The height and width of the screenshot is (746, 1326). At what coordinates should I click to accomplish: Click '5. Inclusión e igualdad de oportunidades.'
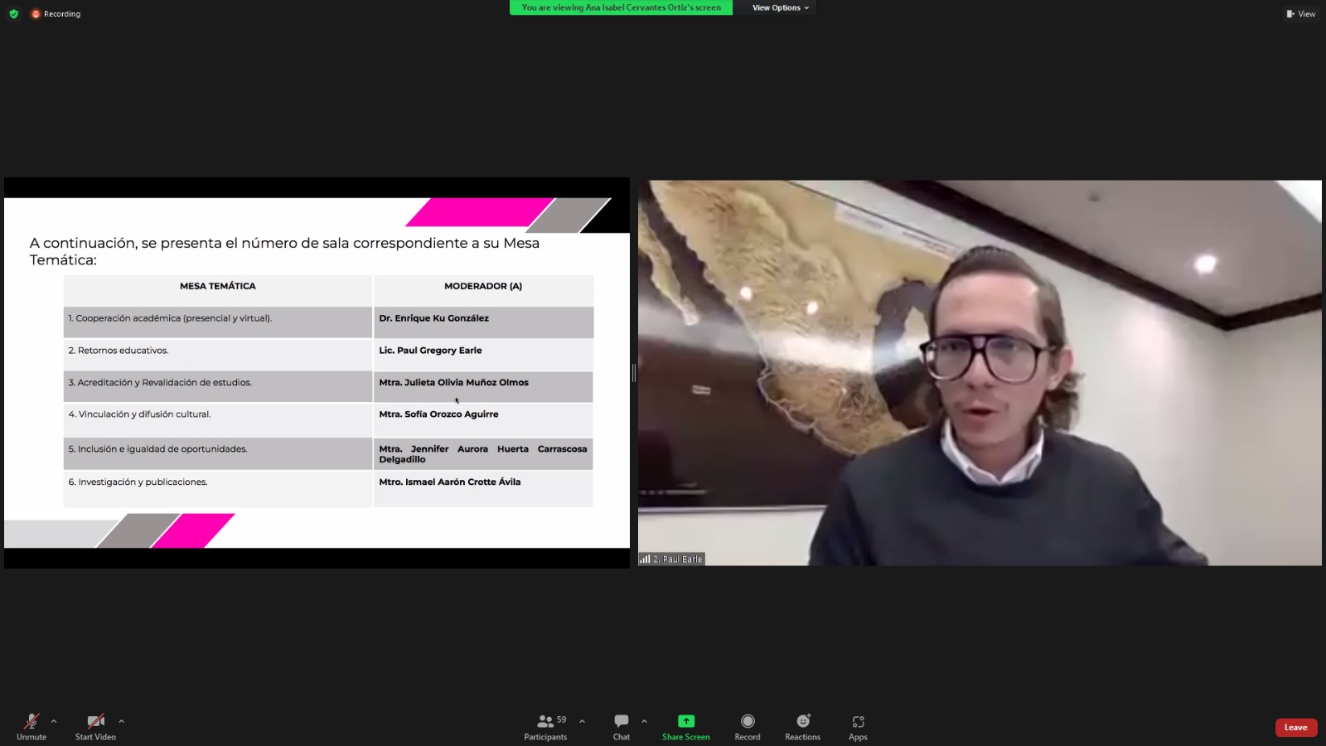coord(157,449)
